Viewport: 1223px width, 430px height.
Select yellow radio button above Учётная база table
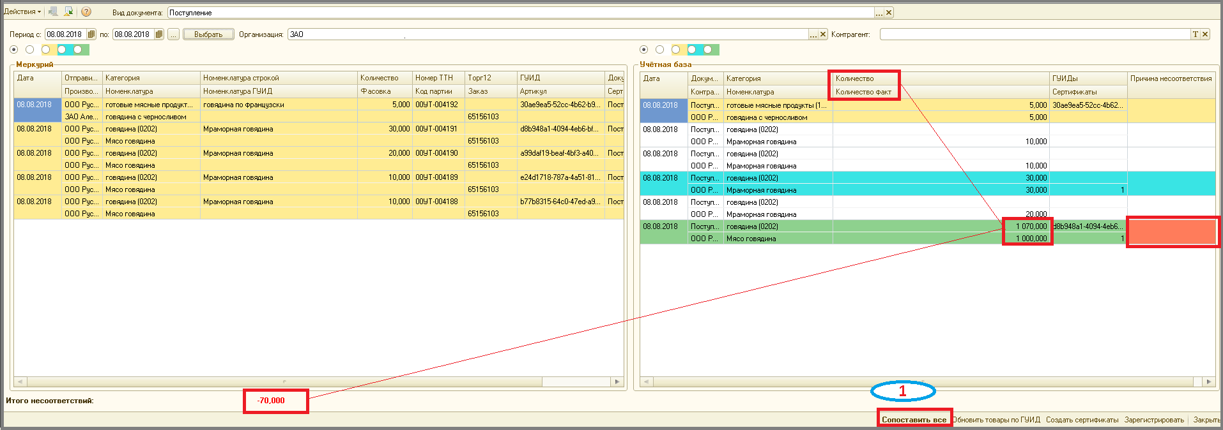(675, 50)
